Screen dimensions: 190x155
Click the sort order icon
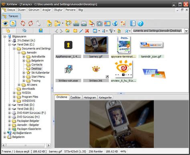pyautogui.click(x=104, y=31)
